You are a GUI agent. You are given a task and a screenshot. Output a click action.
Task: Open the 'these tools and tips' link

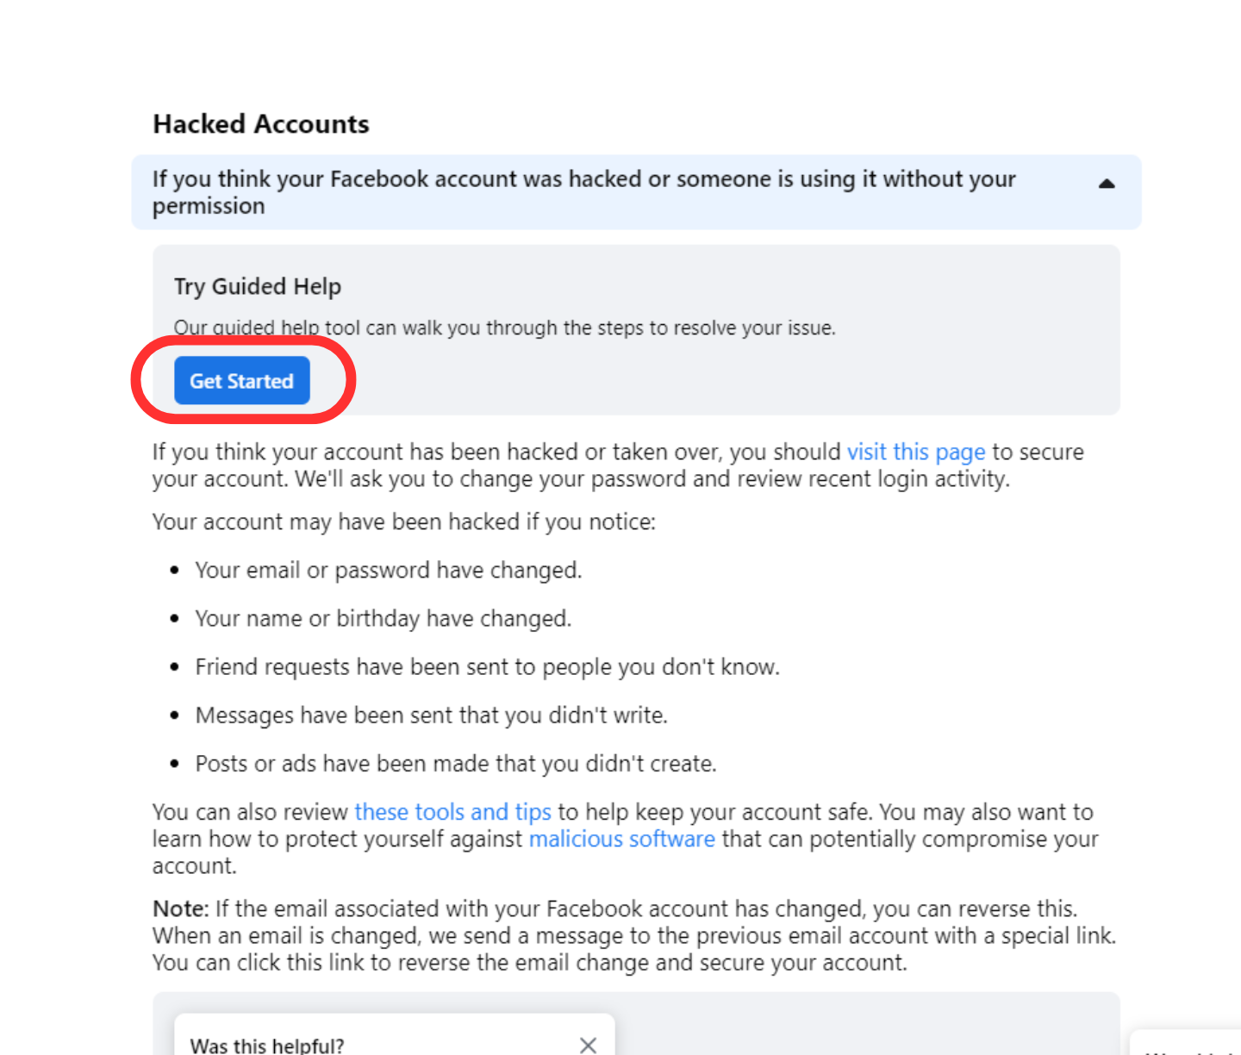(x=452, y=812)
